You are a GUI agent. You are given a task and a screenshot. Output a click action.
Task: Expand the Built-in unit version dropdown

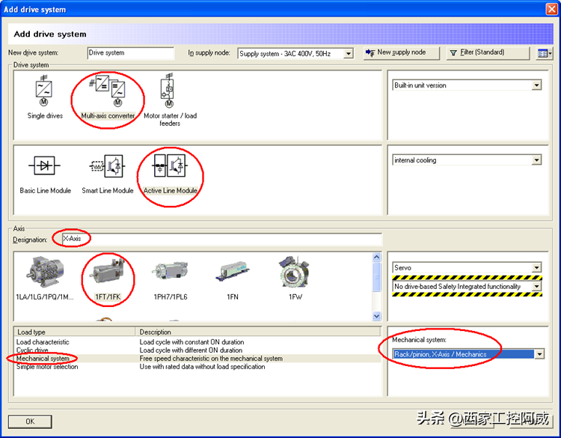pos(536,85)
